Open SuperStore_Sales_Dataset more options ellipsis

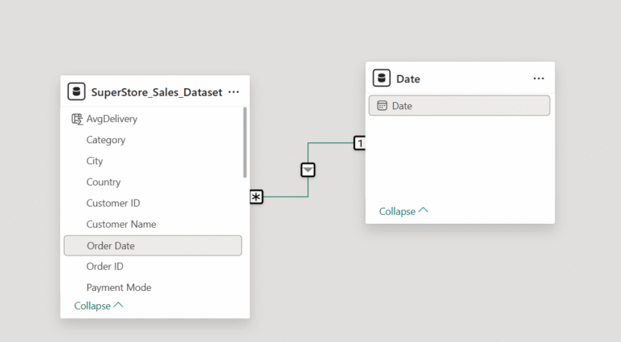(x=234, y=92)
